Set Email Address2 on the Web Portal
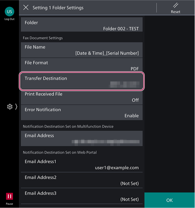Viewport: 195px width, 208px height. point(82,180)
